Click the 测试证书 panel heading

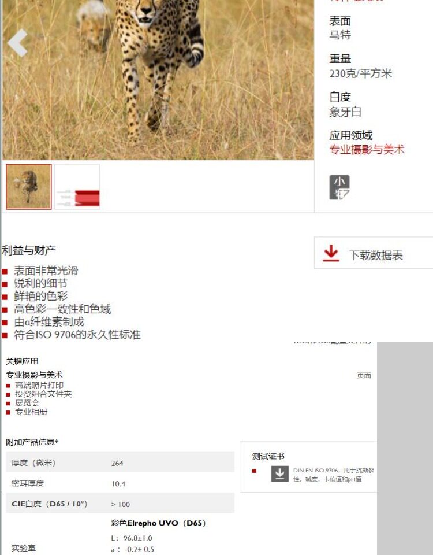[x=268, y=456]
